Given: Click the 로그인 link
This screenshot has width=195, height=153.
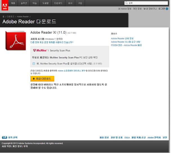Looking at the screenshot, I should tap(162, 9).
